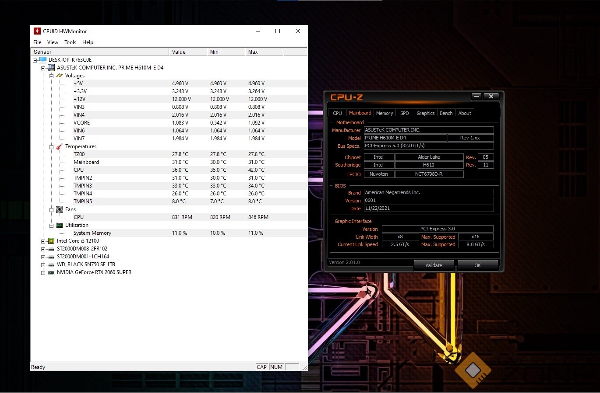Screen dimensions: 600x393
Task: Click the HWMonitor app icon in title bar
Action: pos(37,31)
